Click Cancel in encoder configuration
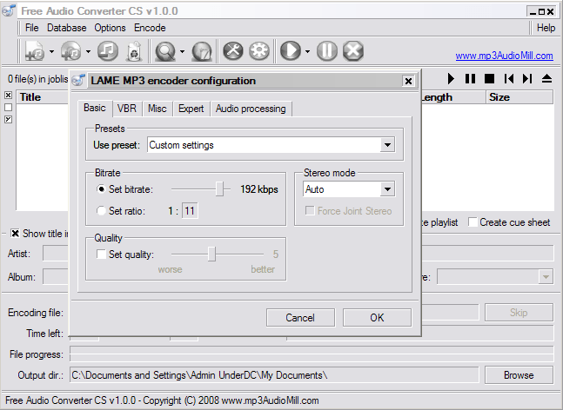Viewport: 563px width, 410px height. tap(300, 318)
